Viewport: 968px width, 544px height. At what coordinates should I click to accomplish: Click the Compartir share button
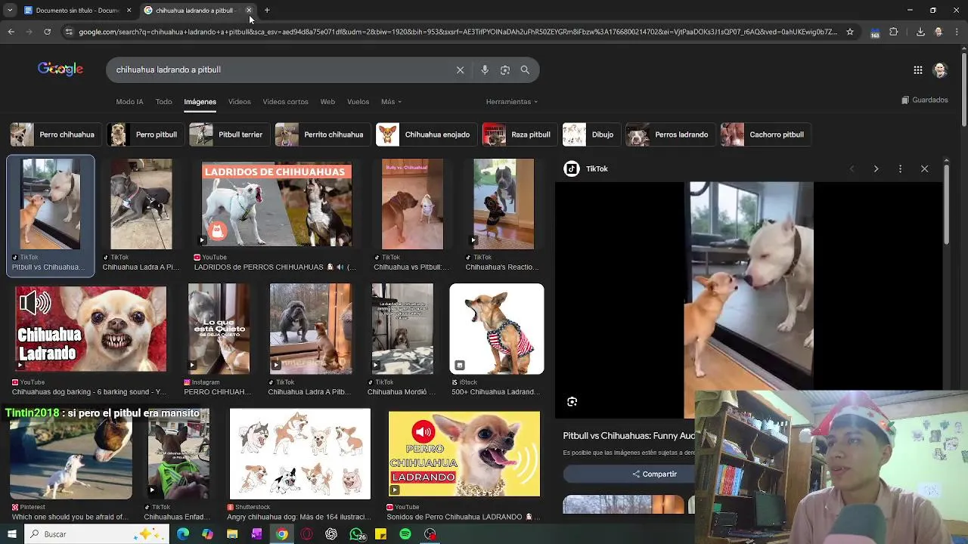point(655,474)
